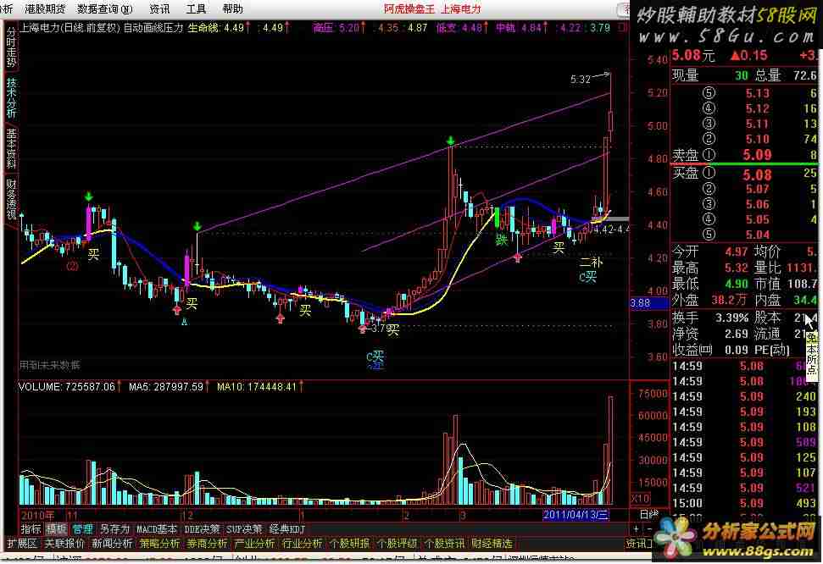Screen dimensions: 823x564
Task: Open 新闻分析 tab
Action: click(113, 544)
